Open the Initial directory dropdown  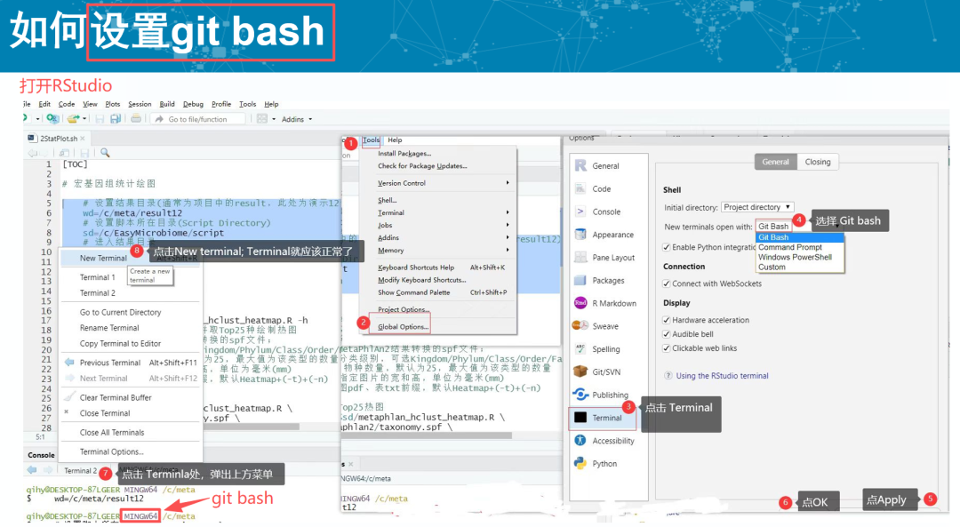[757, 207]
